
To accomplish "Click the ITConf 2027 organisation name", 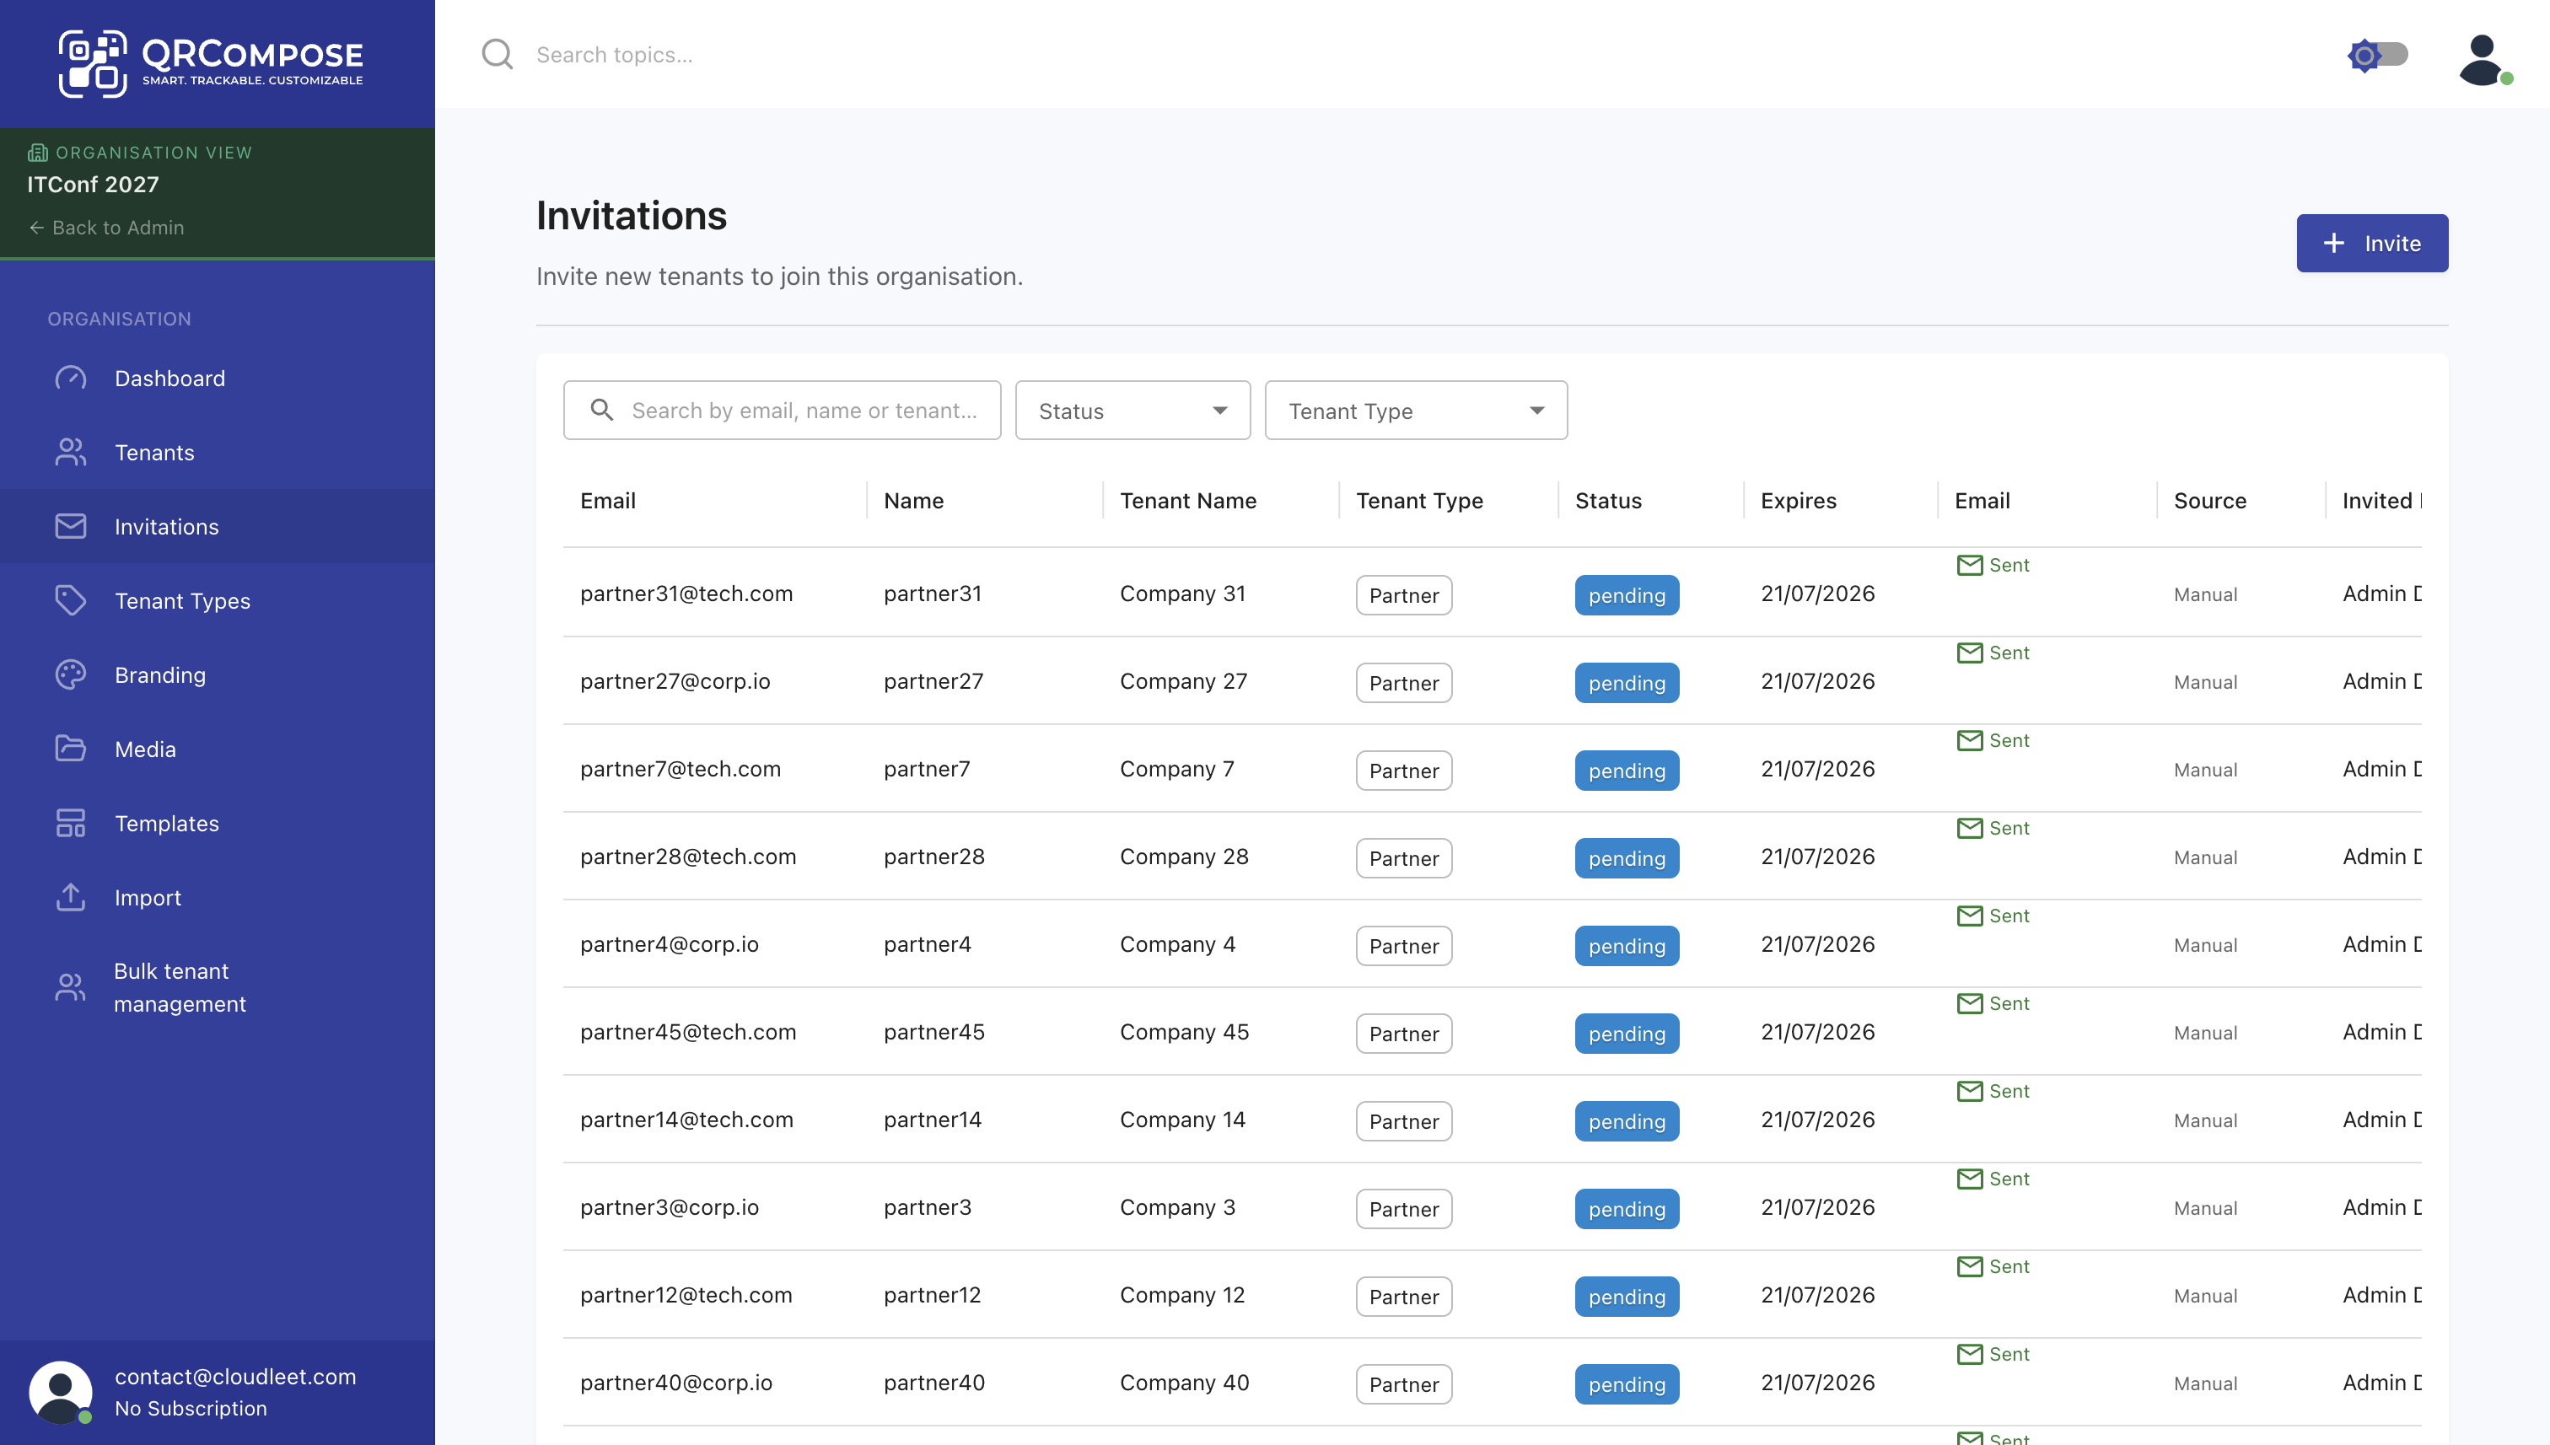I will point(94,185).
